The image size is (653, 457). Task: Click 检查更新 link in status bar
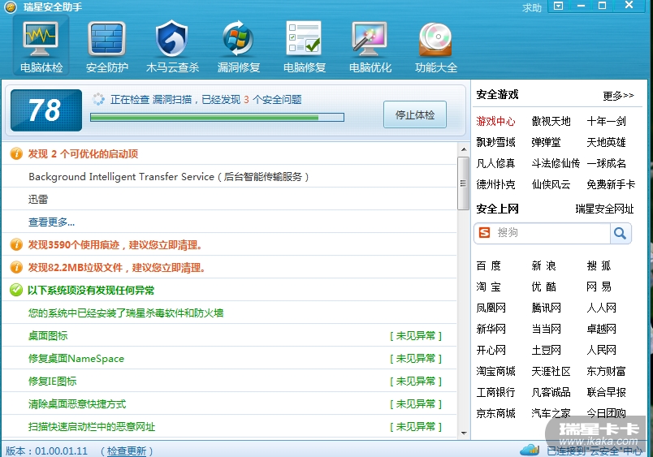click(x=127, y=451)
